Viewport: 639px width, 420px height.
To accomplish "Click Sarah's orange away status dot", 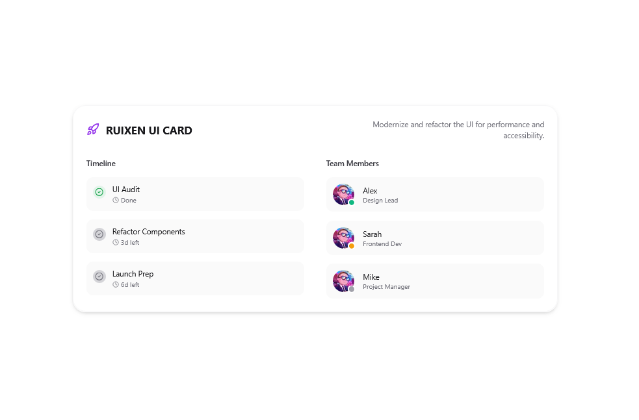I will point(351,246).
